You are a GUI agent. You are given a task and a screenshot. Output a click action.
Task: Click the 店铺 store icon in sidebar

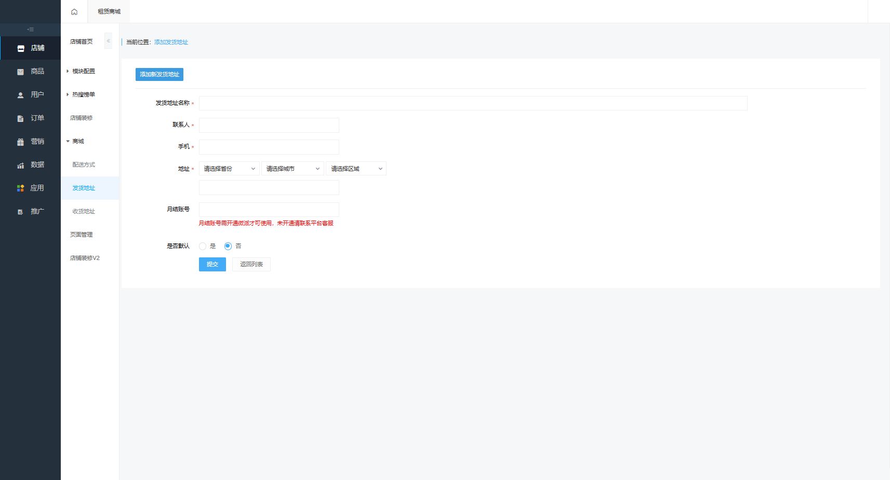point(21,48)
